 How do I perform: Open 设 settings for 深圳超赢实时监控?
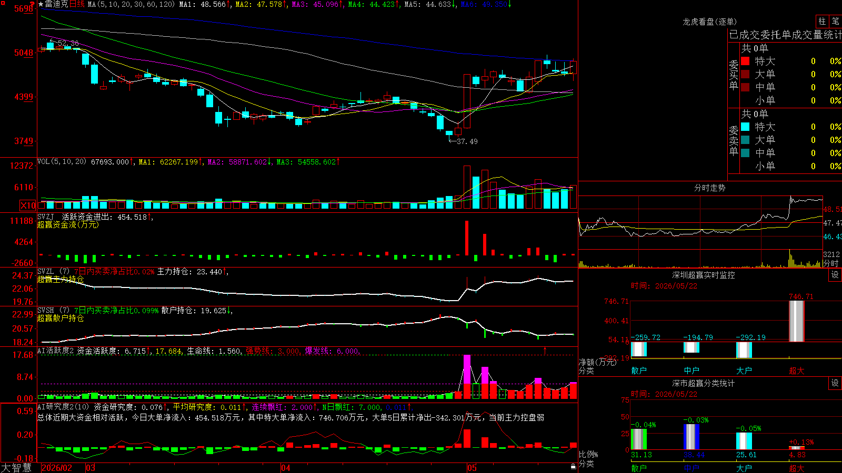[x=835, y=275]
